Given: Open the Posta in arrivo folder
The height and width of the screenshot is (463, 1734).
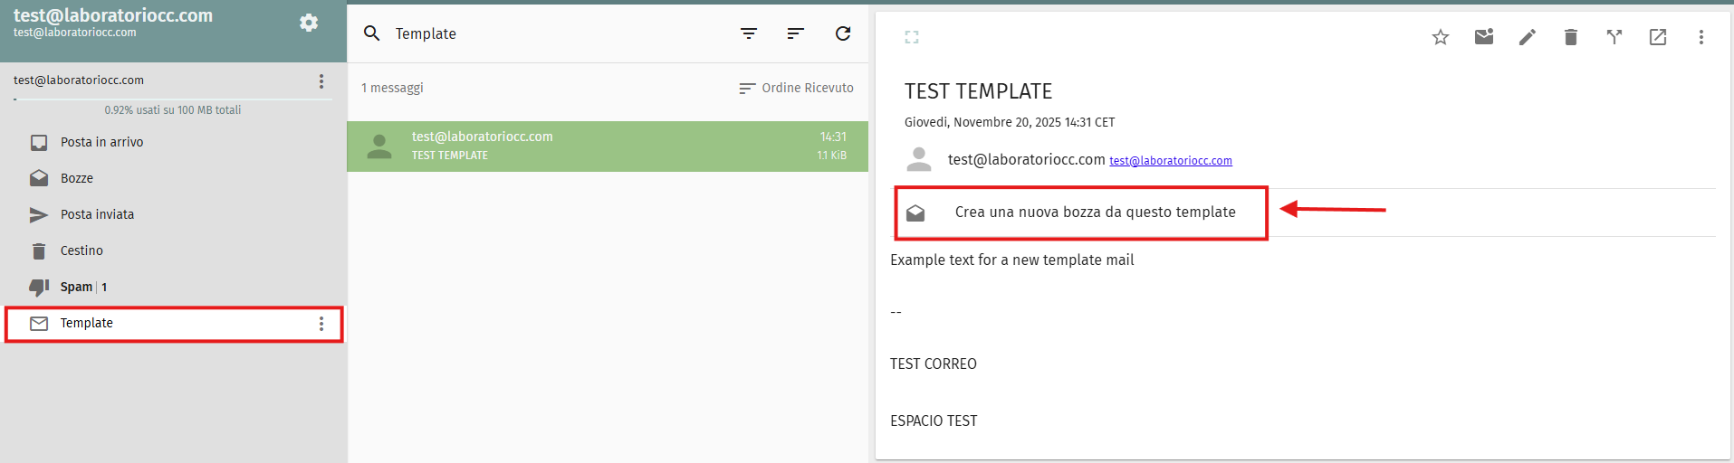Looking at the screenshot, I should pyautogui.click(x=101, y=142).
